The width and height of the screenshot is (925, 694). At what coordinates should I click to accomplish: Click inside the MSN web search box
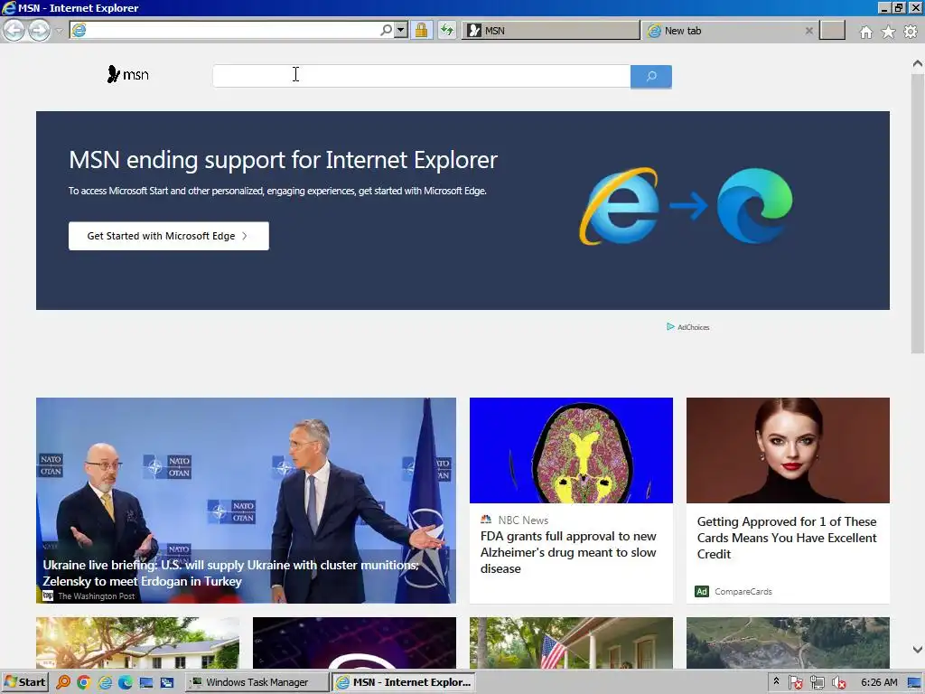[x=421, y=76]
